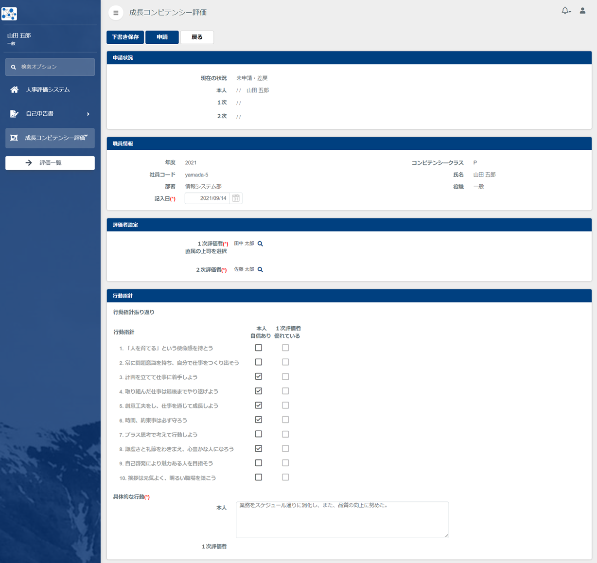This screenshot has height=563, width=597.
Task: Select 評価一覧 in the sidebar
Action: pyautogui.click(x=50, y=163)
